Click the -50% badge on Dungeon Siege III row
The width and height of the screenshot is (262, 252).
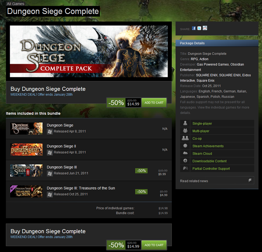click(x=141, y=171)
